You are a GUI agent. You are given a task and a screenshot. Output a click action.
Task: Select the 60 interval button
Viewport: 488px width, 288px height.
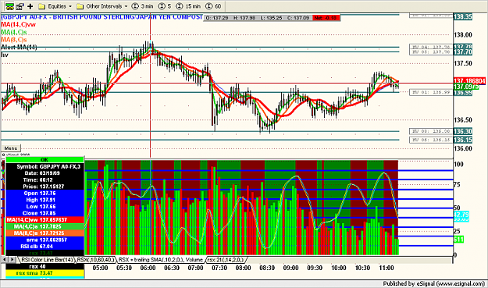tap(213, 6)
